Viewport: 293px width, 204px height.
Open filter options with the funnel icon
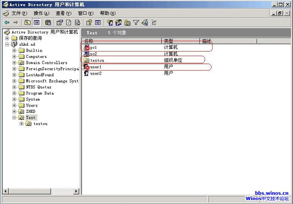pos(136,22)
